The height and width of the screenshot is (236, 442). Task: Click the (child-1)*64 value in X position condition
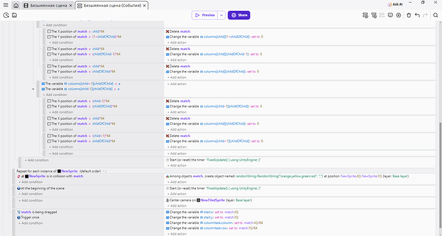click(101, 101)
